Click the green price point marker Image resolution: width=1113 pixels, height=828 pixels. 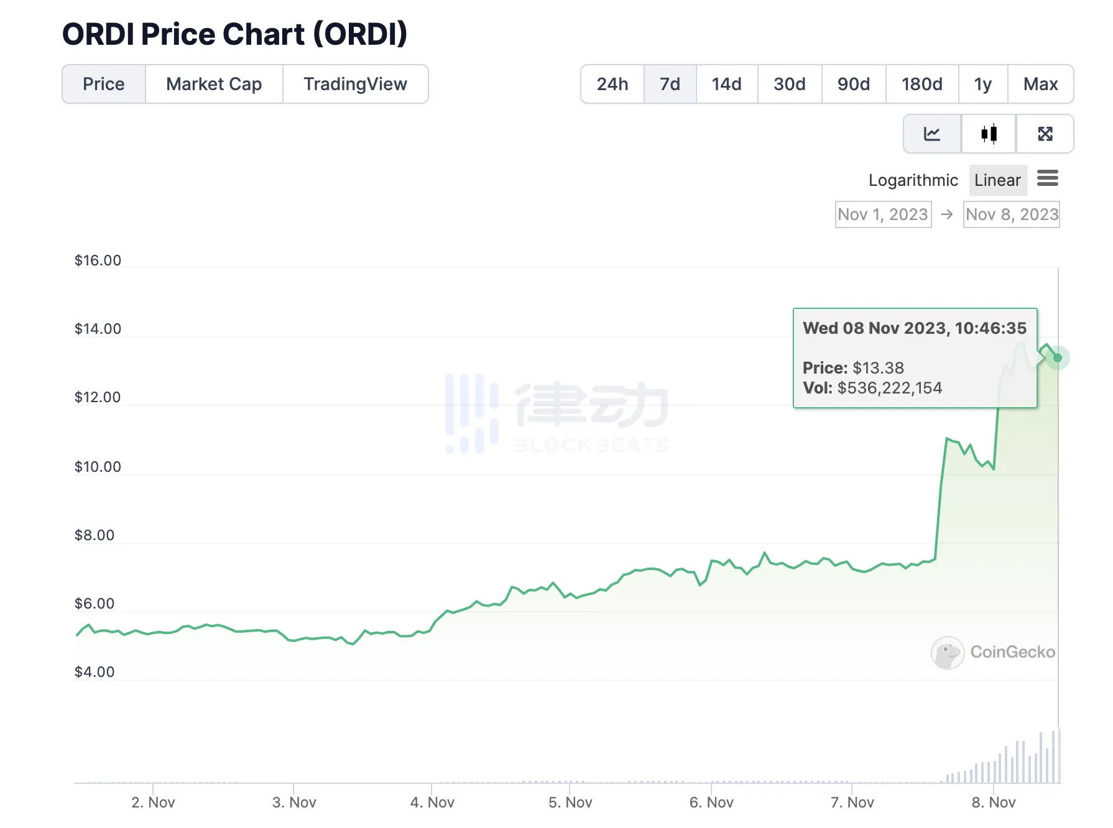[x=1057, y=358]
